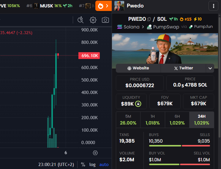Click the FDV $679K box

[165, 101]
